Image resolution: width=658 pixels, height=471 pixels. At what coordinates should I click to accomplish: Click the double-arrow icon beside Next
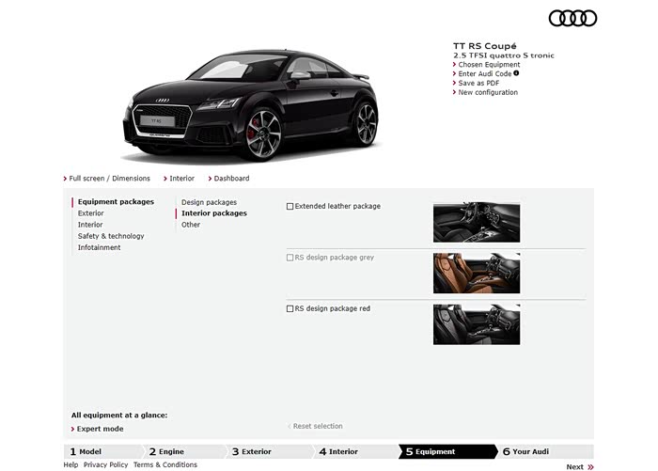click(x=590, y=467)
